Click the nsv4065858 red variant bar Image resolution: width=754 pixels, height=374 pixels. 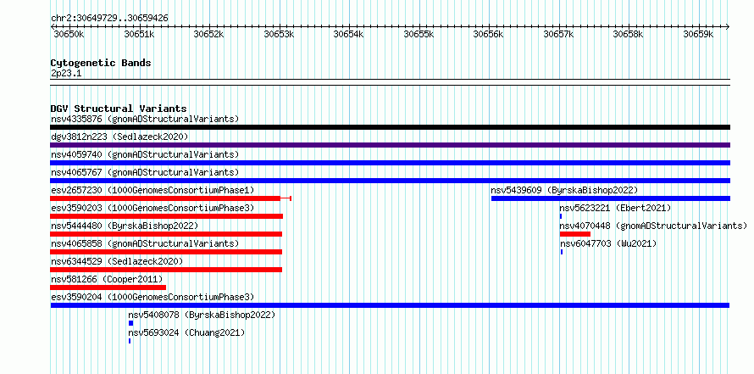coord(166,252)
